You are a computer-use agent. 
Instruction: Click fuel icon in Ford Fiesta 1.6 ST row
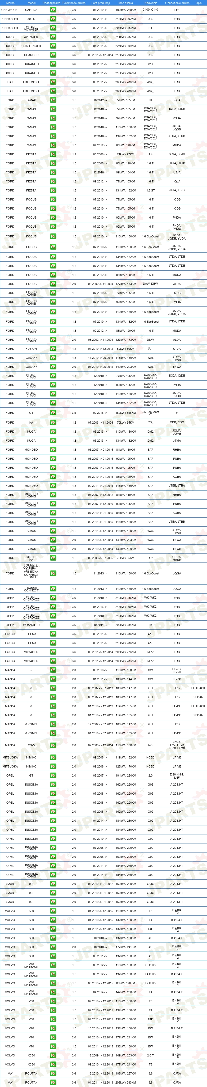tap(53, 190)
